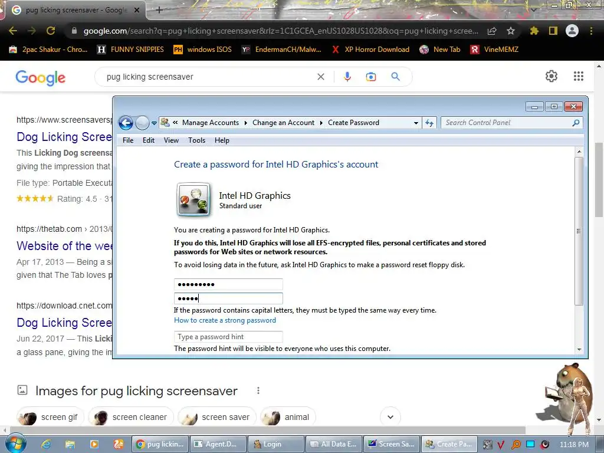Open the Tools menu

tap(196, 140)
